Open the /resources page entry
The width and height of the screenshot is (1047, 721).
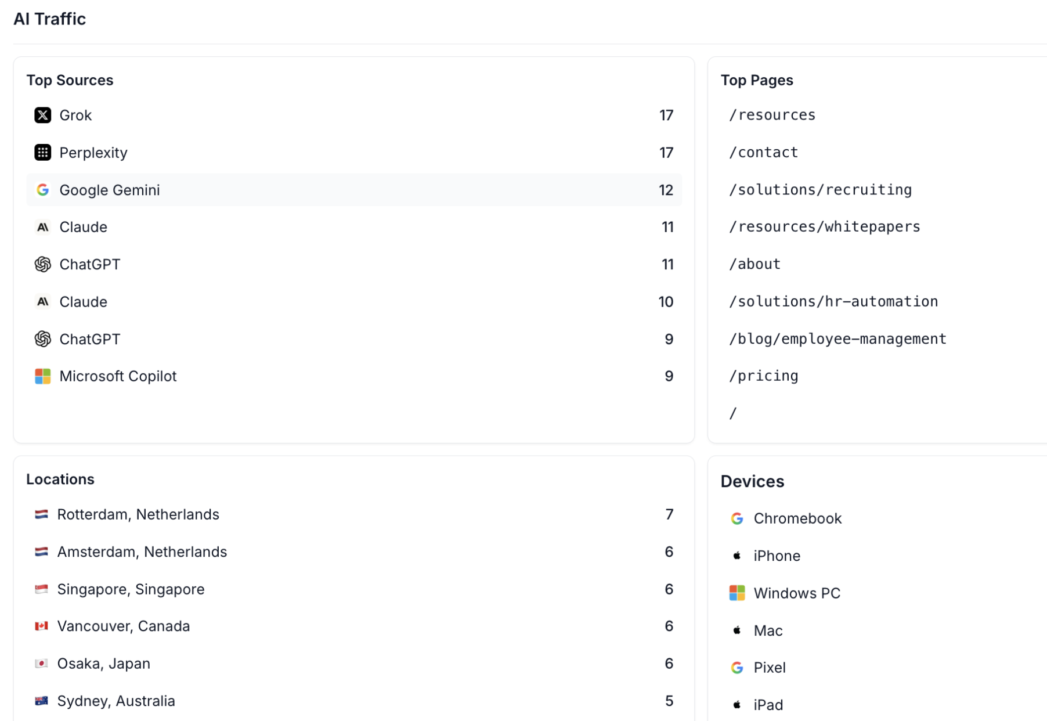[772, 115]
